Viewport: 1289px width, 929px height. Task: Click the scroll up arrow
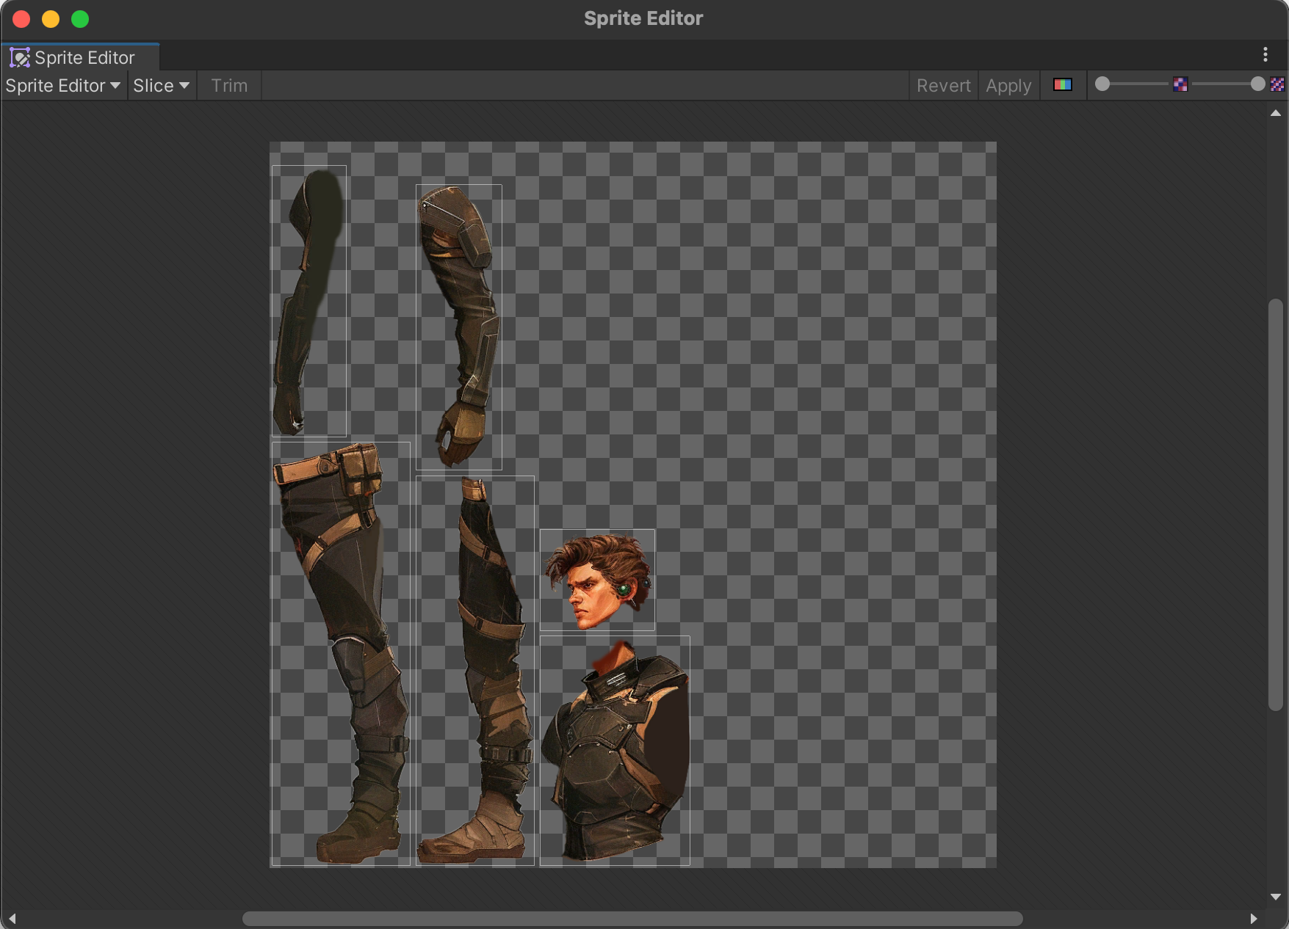1276,113
